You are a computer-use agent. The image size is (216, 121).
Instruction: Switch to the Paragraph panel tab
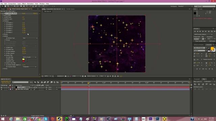pyautogui.click(x=197, y=79)
